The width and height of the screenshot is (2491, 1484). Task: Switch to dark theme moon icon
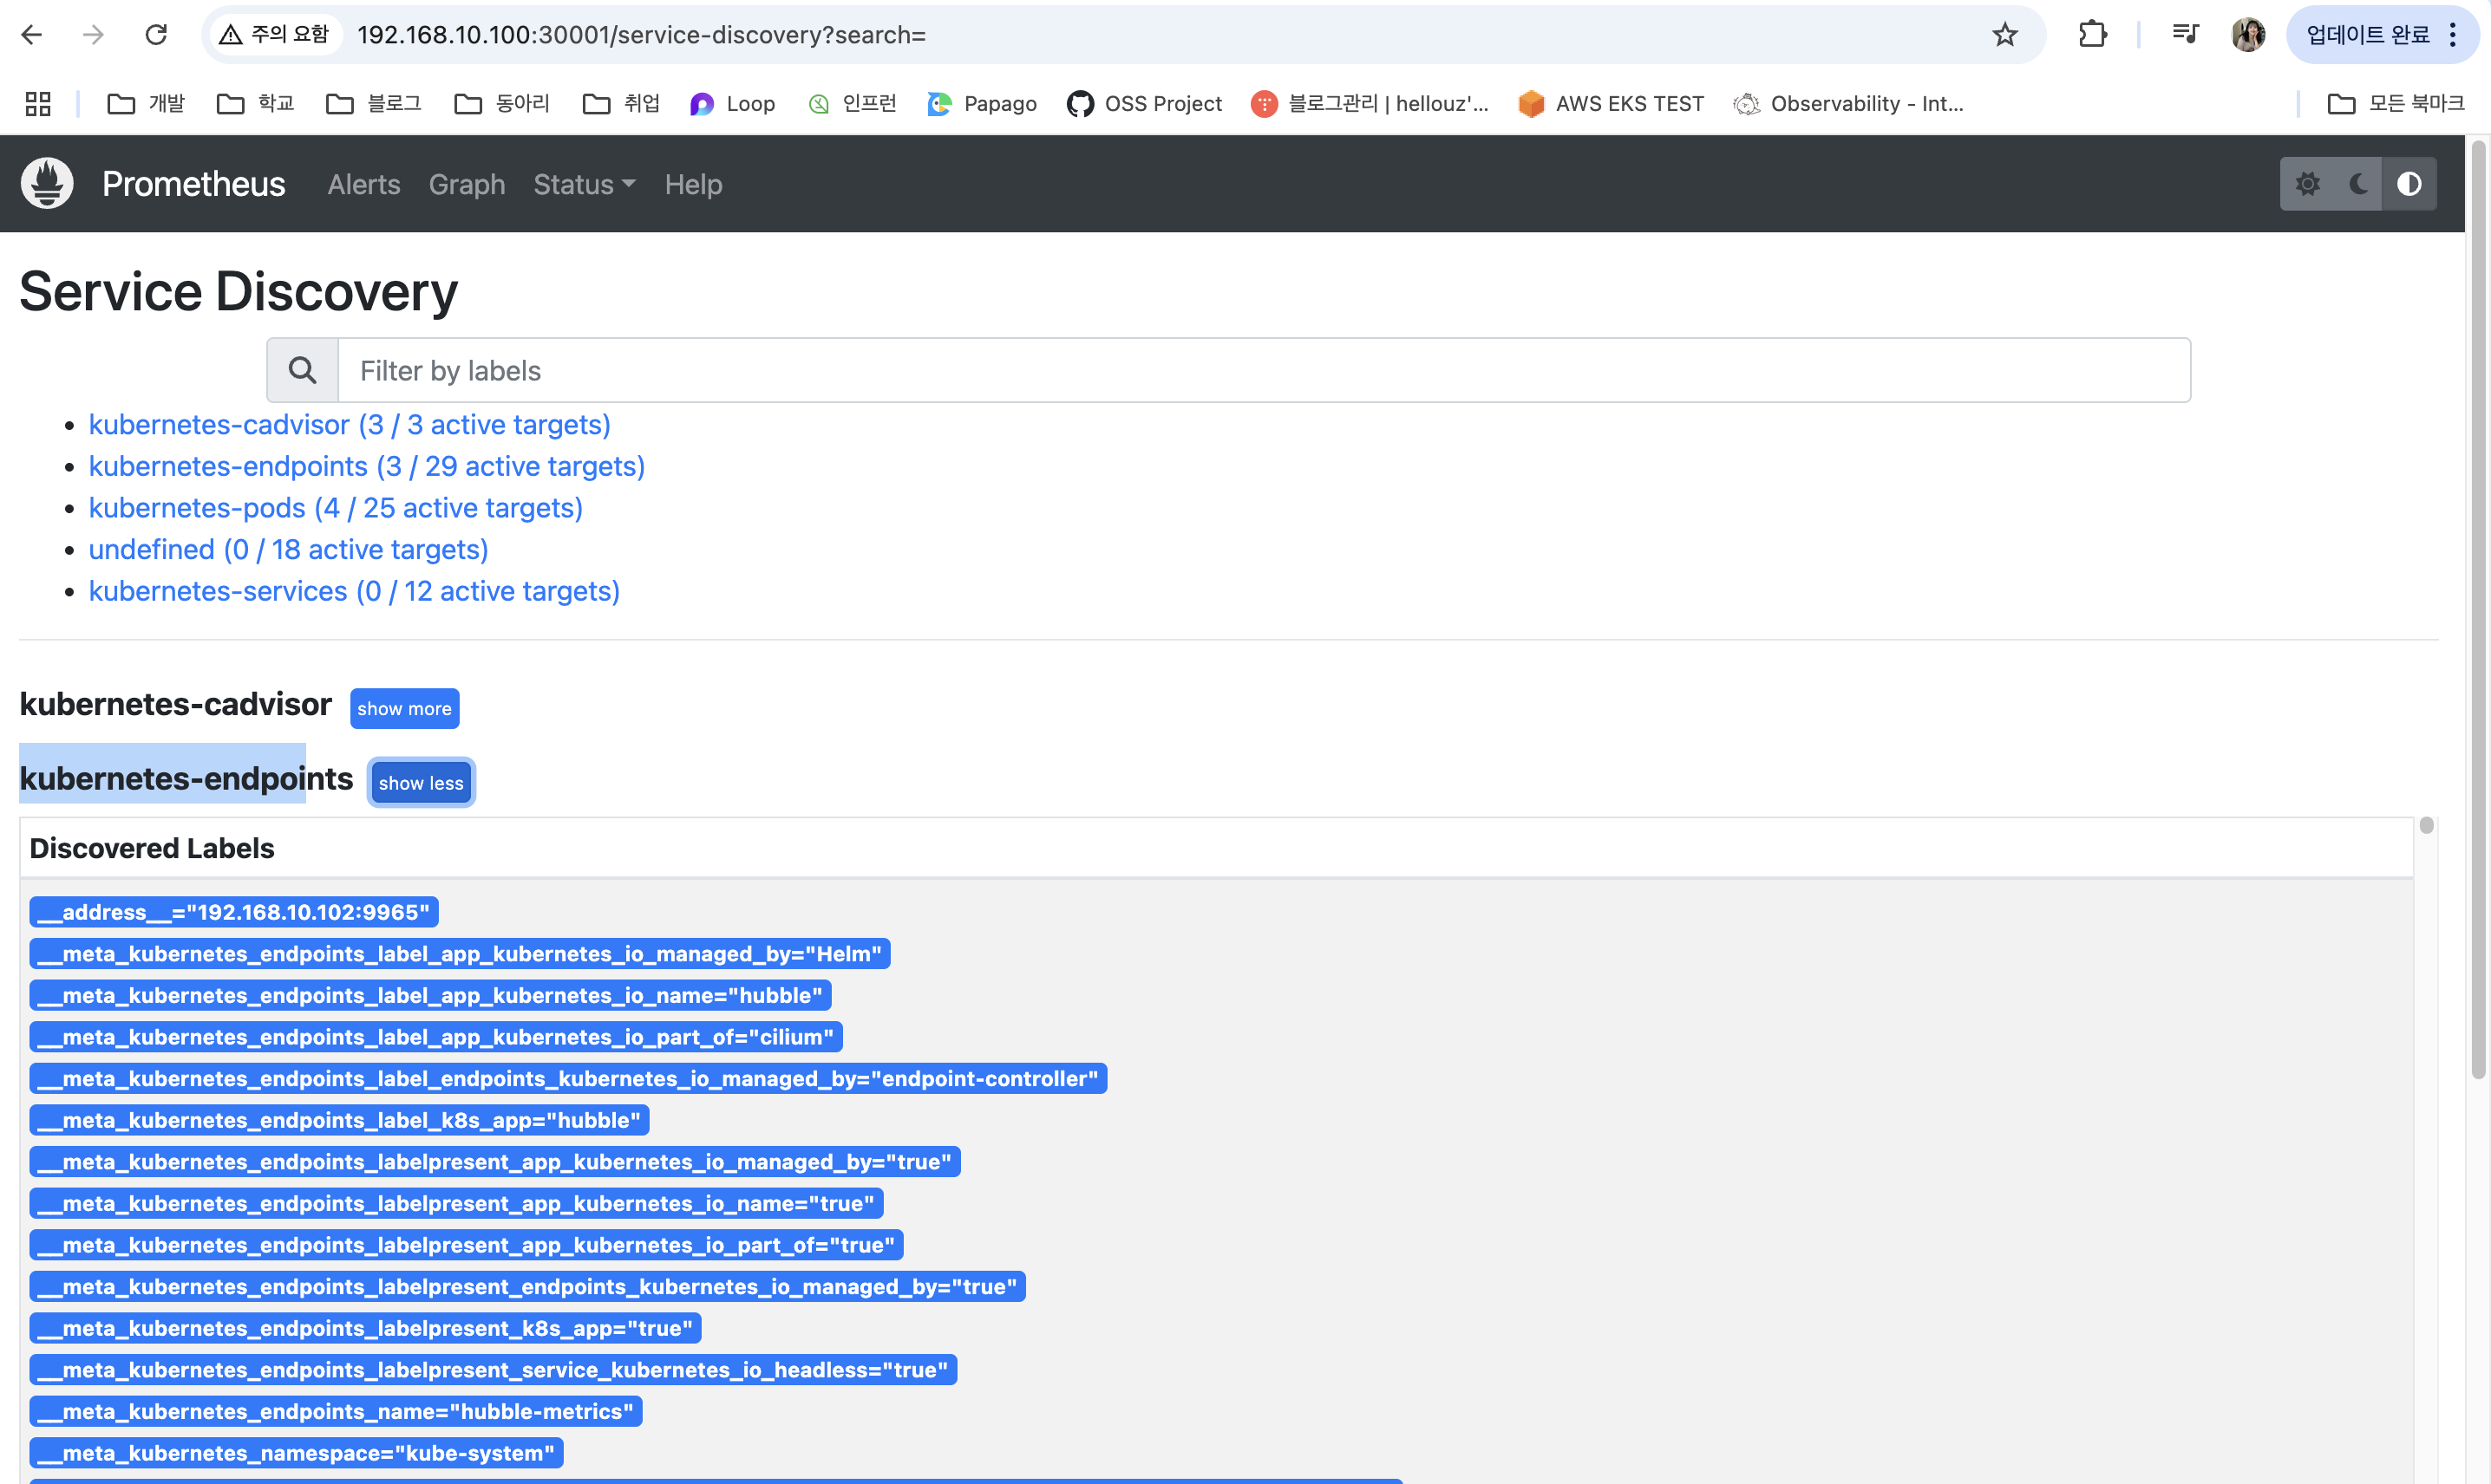[x=2358, y=184]
